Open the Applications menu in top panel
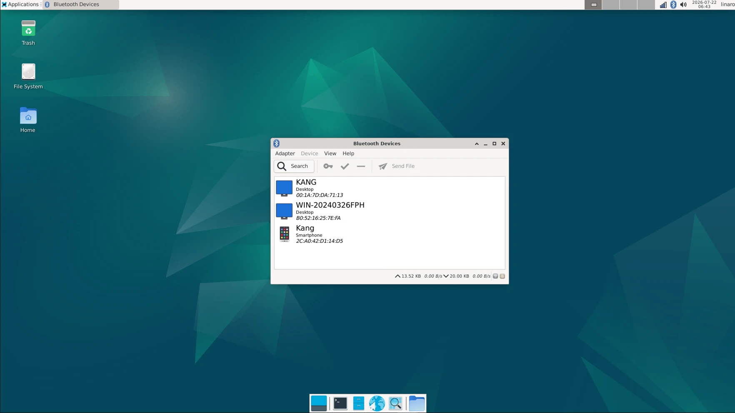Image resolution: width=735 pixels, height=413 pixels. pyautogui.click(x=20, y=4)
